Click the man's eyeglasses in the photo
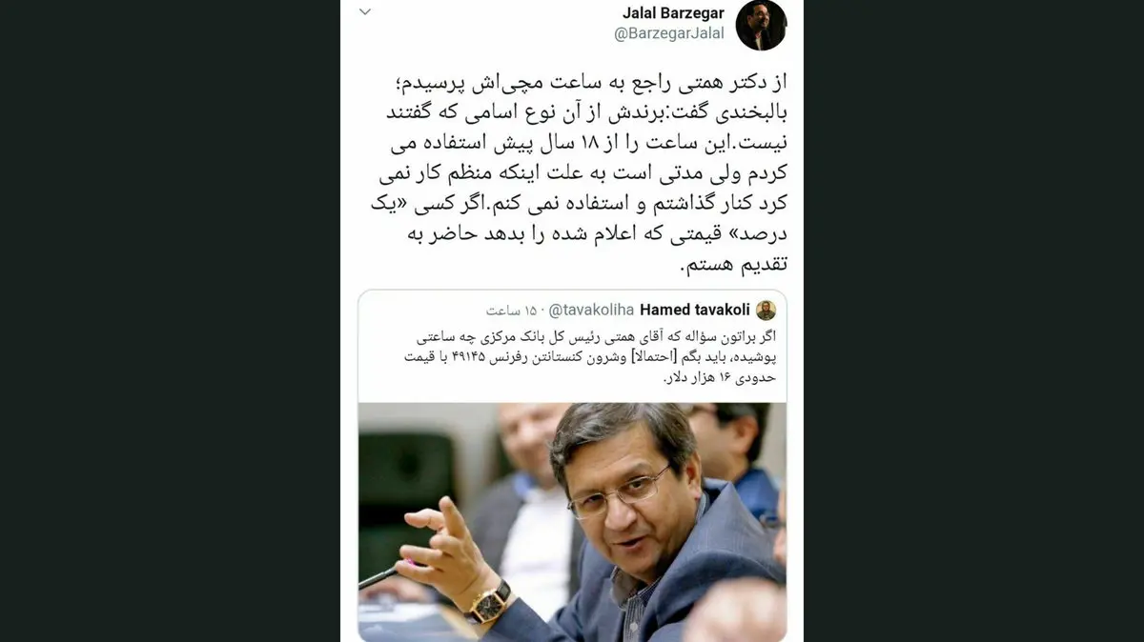Image resolution: width=1144 pixels, height=642 pixels. pos(620,493)
